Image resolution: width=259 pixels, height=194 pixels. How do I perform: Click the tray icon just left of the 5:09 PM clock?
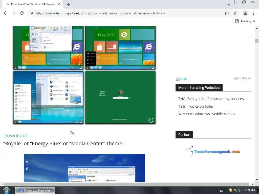click(x=240, y=190)
